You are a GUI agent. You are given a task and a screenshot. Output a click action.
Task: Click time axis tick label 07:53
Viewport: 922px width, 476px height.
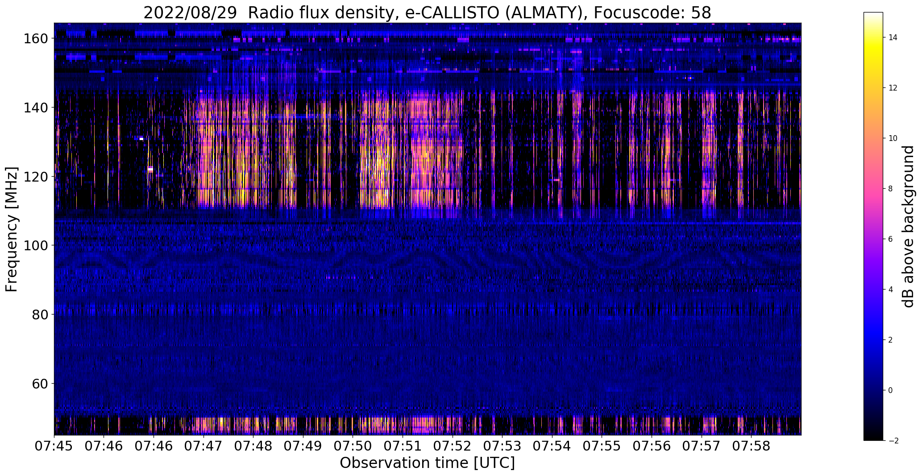click(503, 446)
